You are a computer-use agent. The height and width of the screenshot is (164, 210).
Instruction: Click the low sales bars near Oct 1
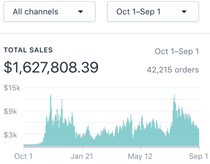click(x=31, y=145)
